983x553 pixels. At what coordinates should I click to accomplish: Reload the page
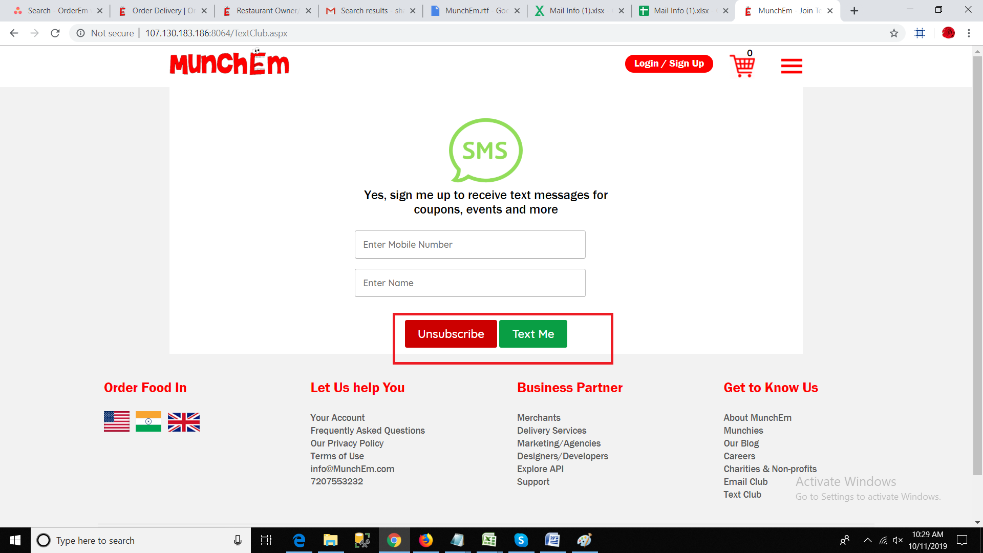pyautogui.click(x=55, y=33)
